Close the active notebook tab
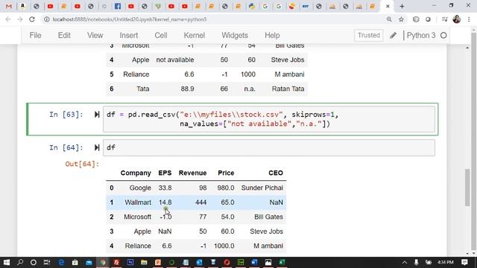This screenshot has width=477, height=268. point(388,6)
